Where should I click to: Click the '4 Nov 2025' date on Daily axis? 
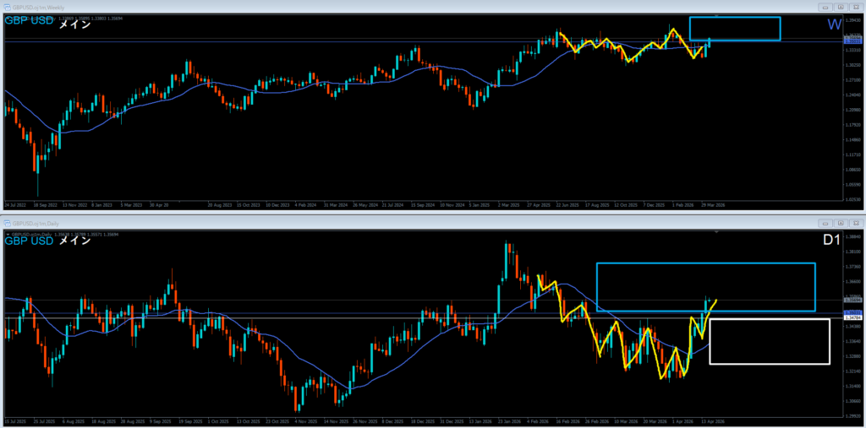coord(305,421)
